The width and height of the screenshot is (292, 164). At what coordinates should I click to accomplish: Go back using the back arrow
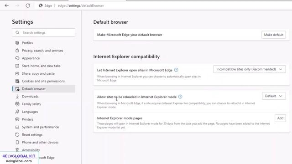pyautogui.click(x=7, y=5)
